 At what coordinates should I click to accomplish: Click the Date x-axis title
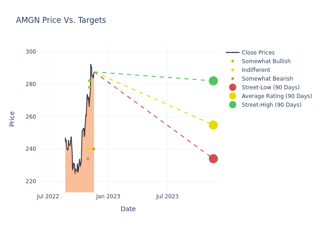click(128, 209)
